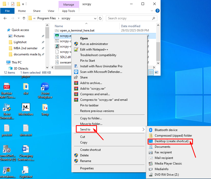
Task: Open Zoom Workplace desktop icon
Action: pos(45,90)
